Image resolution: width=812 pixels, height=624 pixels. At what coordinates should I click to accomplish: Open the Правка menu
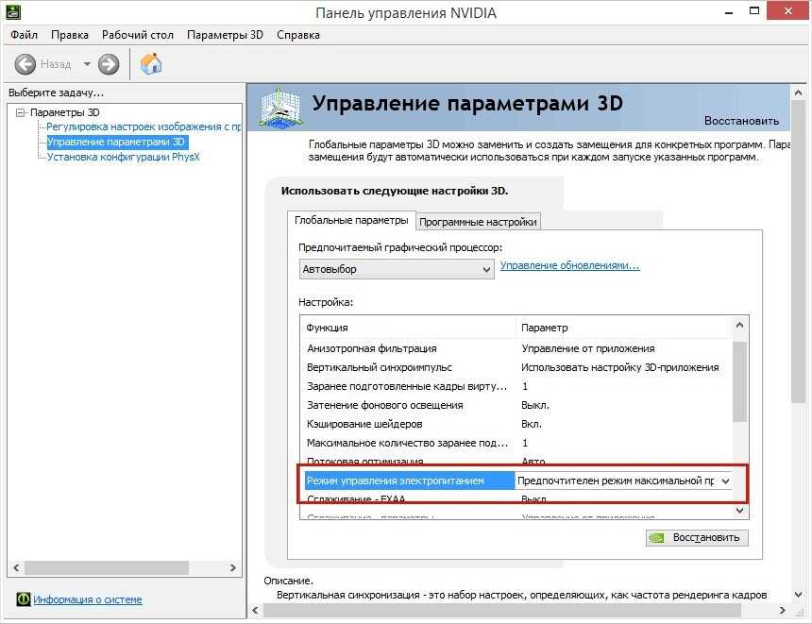(69, 35)
